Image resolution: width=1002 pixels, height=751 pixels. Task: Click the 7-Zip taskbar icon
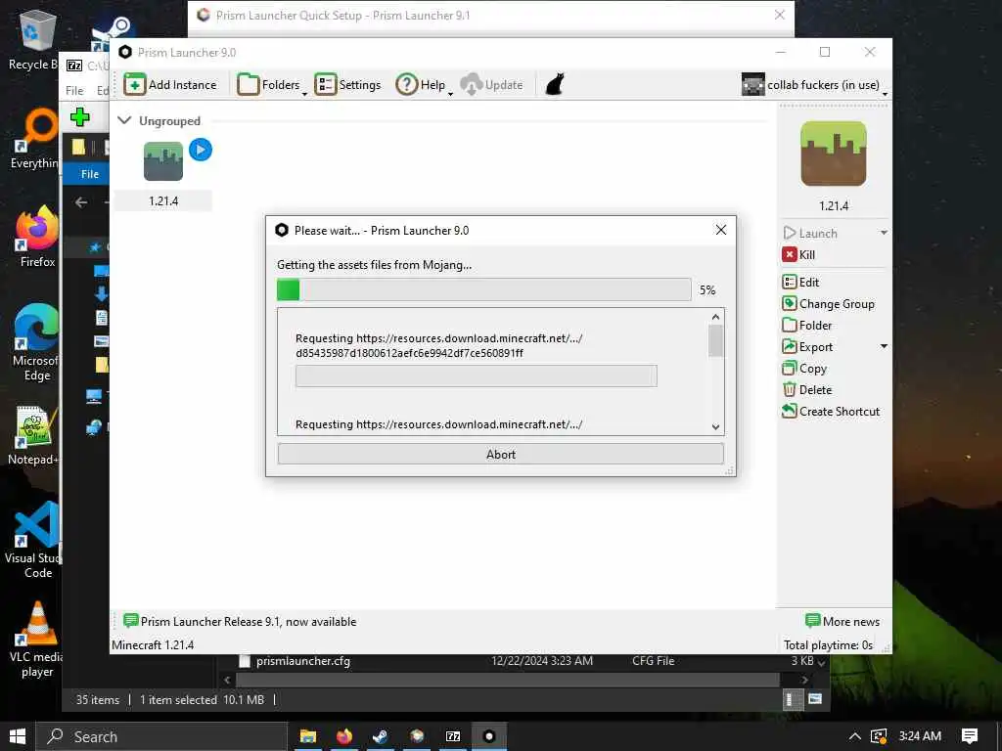(x=453, y=736)
